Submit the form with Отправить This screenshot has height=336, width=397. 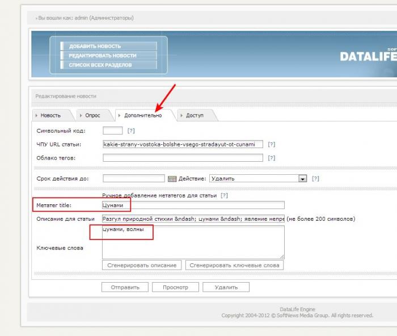pyautogui.click(x=125, y=287)
